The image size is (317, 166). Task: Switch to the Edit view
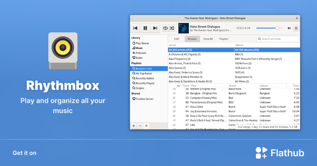176,39
